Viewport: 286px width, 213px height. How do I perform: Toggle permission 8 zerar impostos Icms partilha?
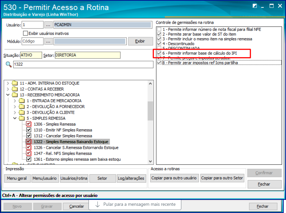[159, 62]
